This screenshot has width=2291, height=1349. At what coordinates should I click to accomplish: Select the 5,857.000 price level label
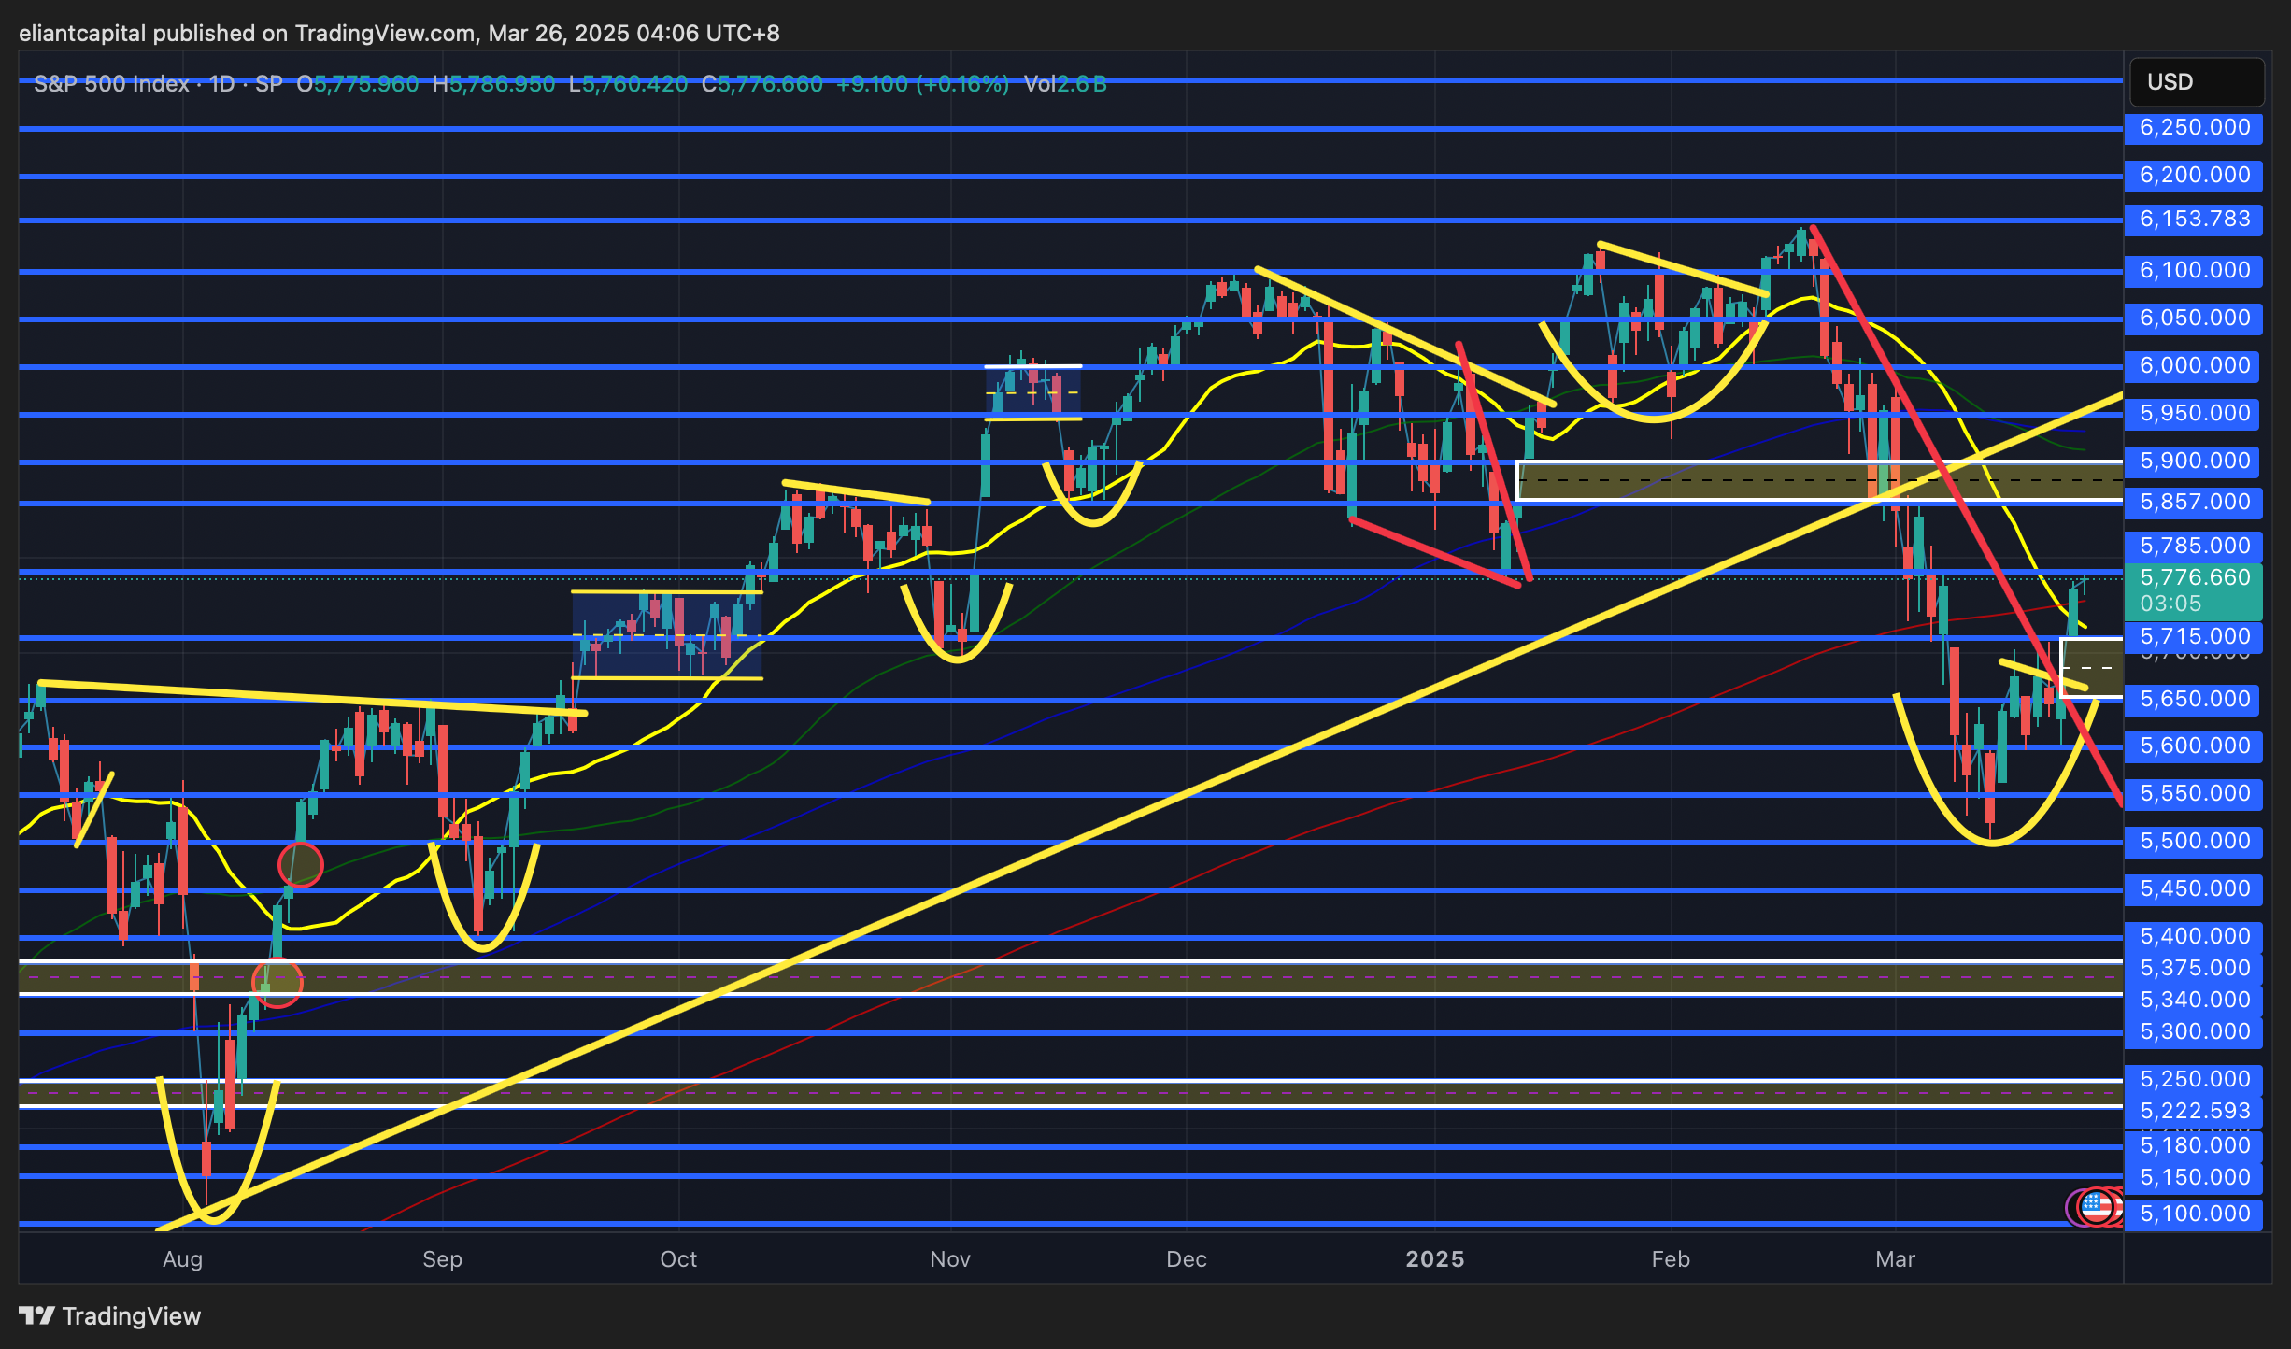(x=2194, y=503)
